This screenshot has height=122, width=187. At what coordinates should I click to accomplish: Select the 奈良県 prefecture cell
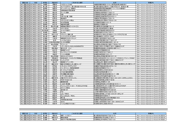coord(45,104)
